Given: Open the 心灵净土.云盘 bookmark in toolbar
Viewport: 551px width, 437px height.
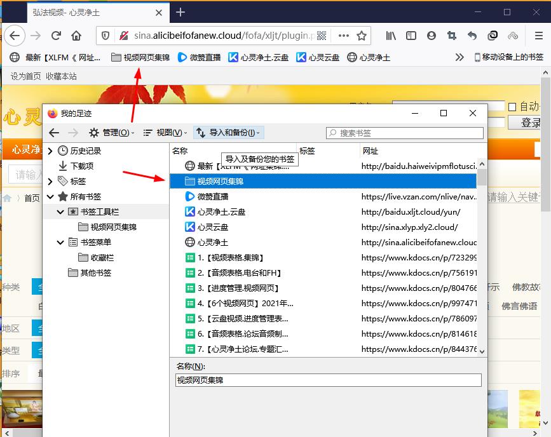Looking at the screenshot, I should point(258,57).
